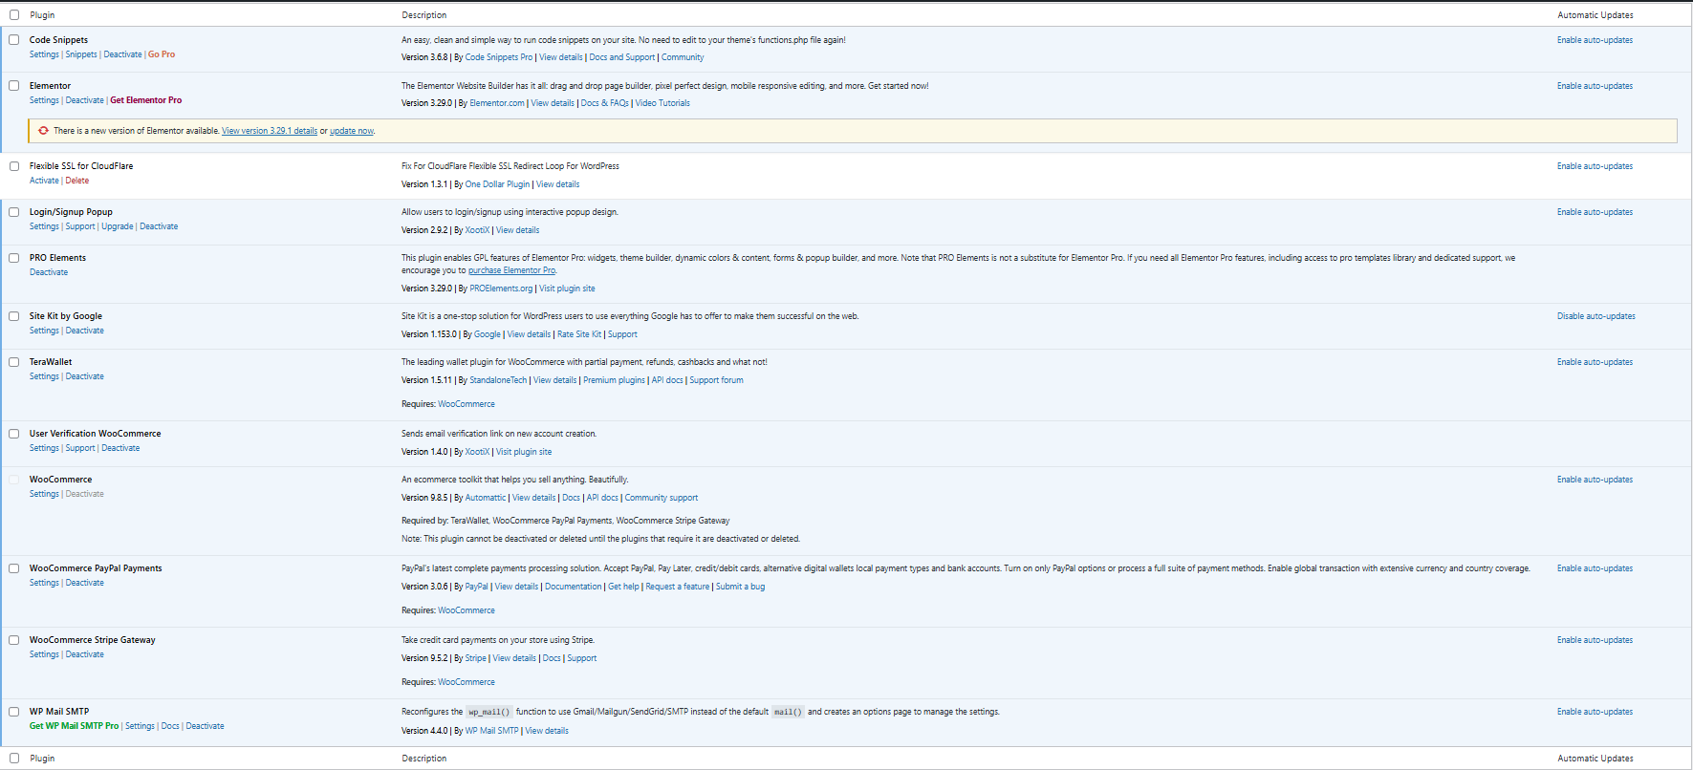This screenshot has width=1693, height=770.
Task: Check the Elementor plugin checkbox
Action: [x=14, y=86]
